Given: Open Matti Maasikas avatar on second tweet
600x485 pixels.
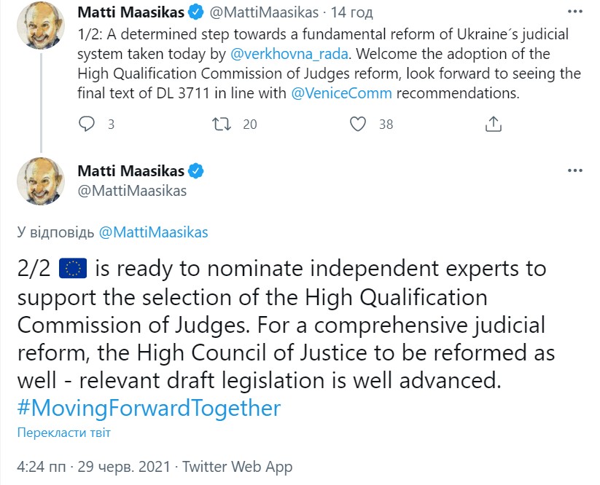Looking at the screenshot, I should [x=41, y=181].
